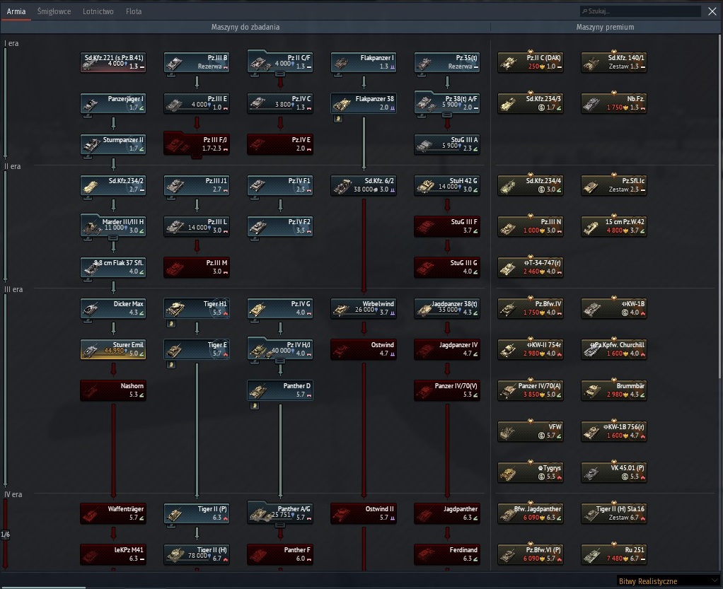Expand the Pz.IV H/J vehicle group

[x=280, y=349]
